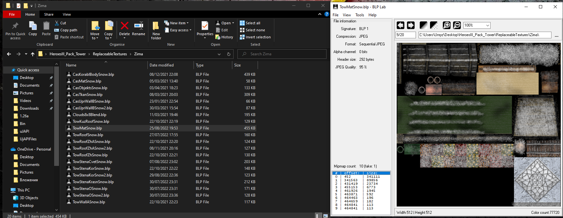
Task: Select mipmap row 0 in BLP Lab
Action: click(x=361, y=176)
